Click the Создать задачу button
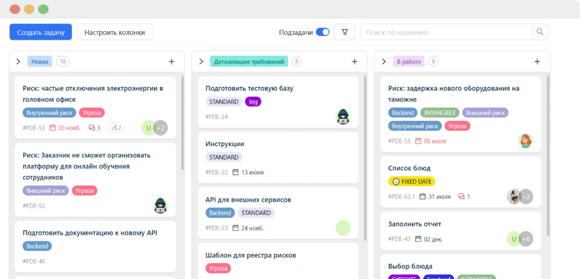Screen dimensions: 580x279 (41, 32)
